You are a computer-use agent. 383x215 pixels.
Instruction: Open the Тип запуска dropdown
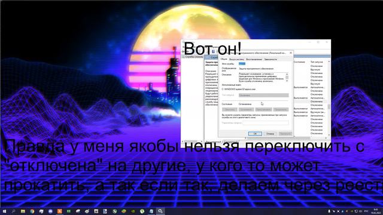pyautogui.click(x=263, y=96)
